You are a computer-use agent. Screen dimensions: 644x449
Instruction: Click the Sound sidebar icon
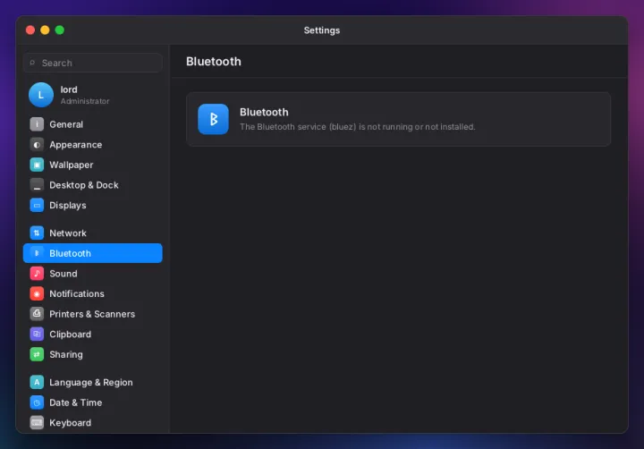37,273
